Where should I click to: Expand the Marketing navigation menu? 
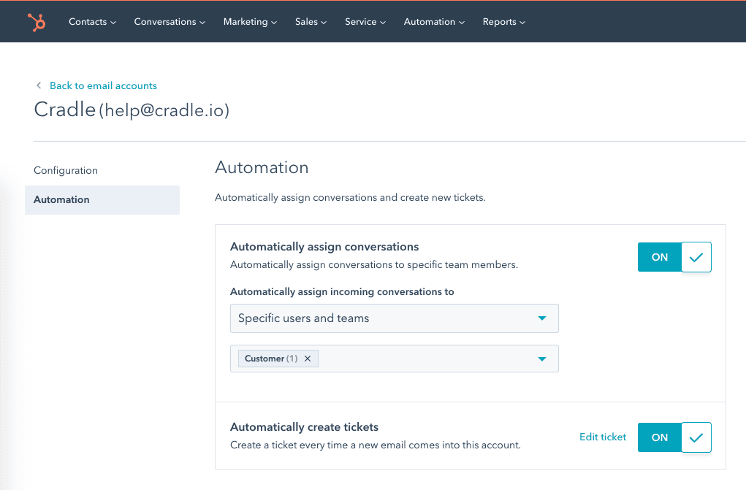[x=250, y=22]
